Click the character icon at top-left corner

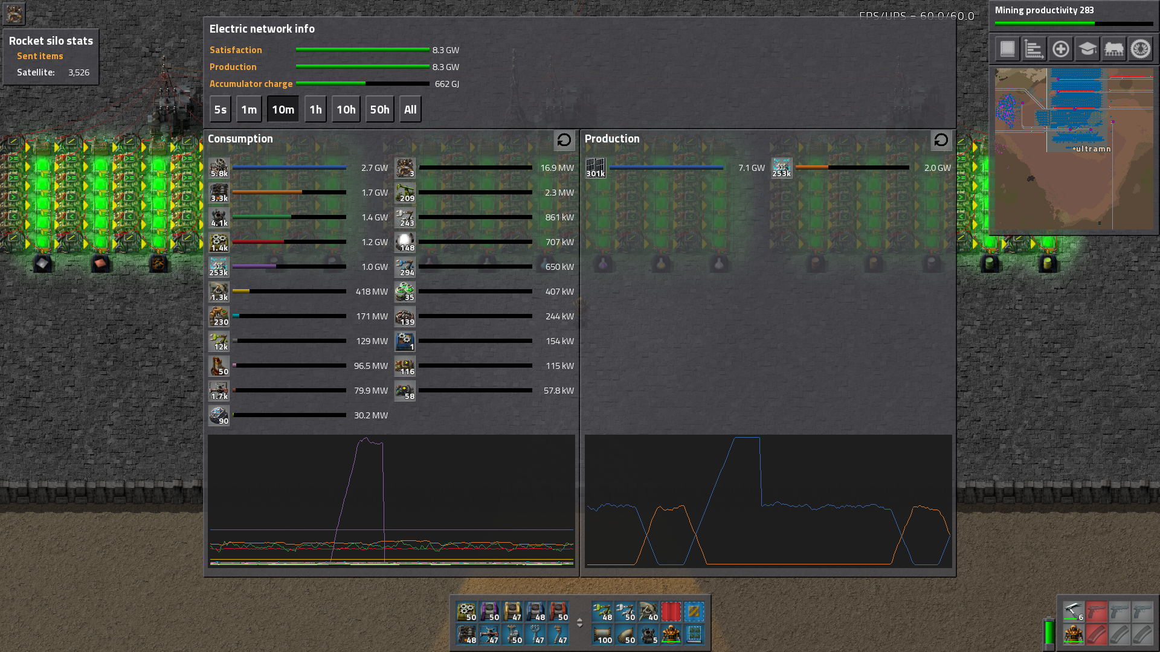(14, 13)
